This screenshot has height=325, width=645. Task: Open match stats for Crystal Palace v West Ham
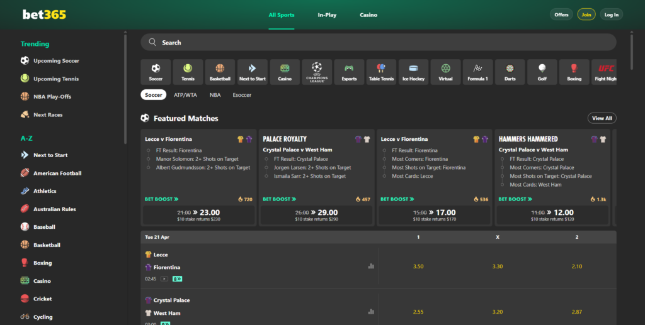coord(371,311)
